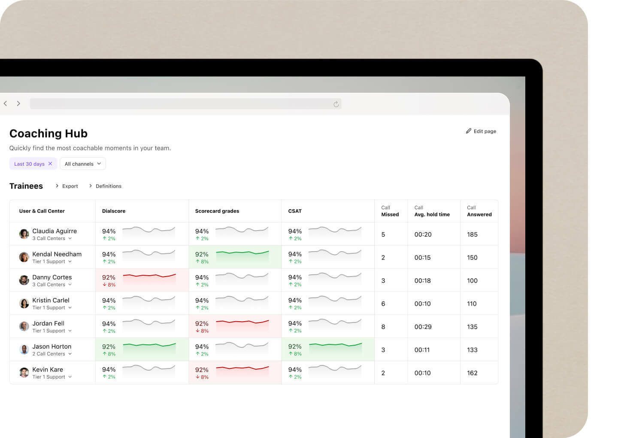Click Danny Cortes's avatar

[x=24, y=280]
